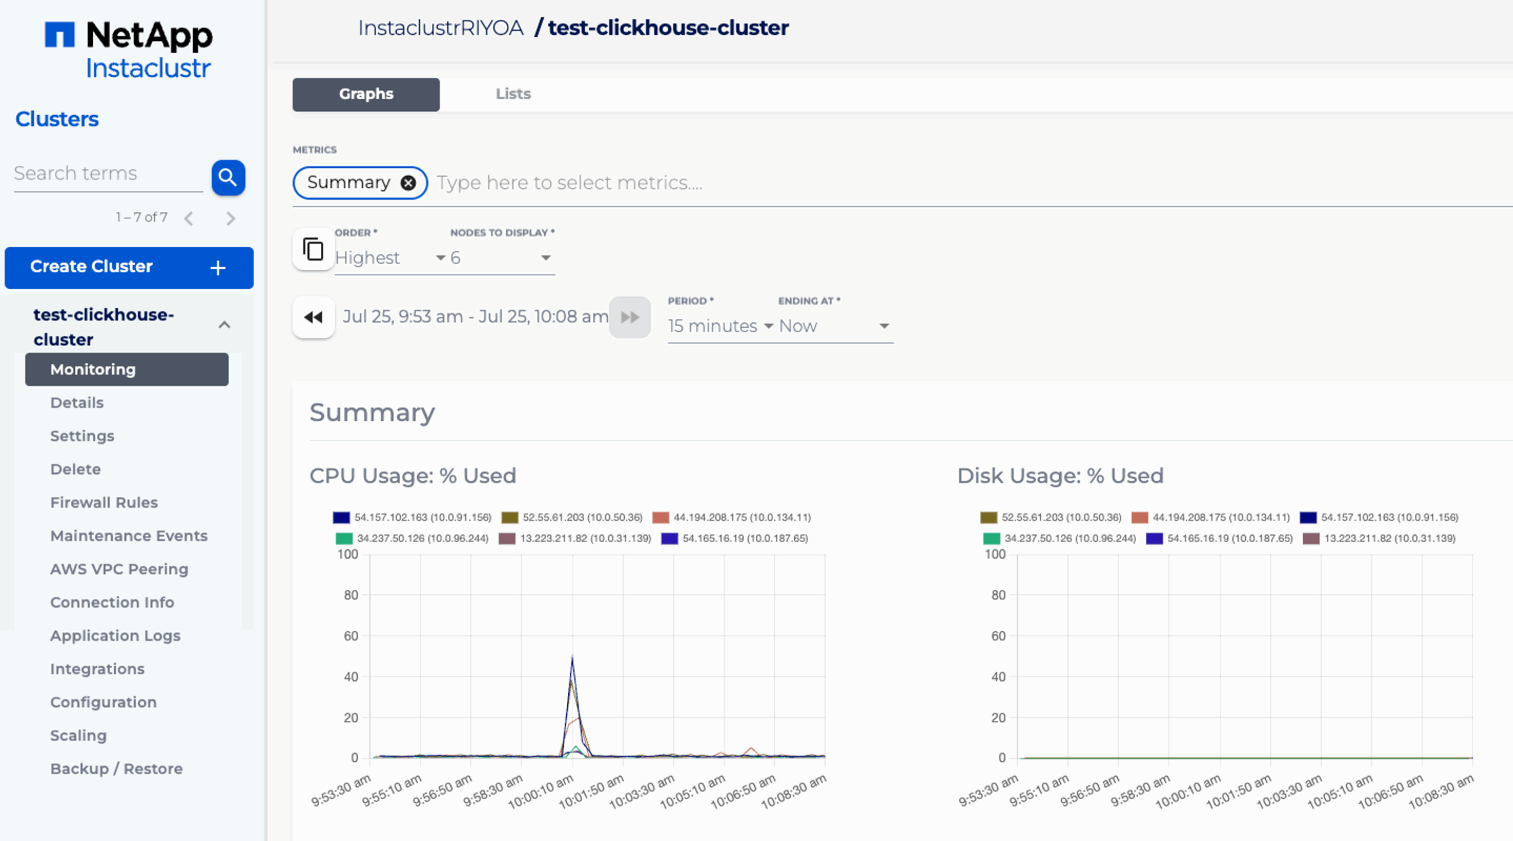Open the Ending At dropdown showing Now

point(835,326)
